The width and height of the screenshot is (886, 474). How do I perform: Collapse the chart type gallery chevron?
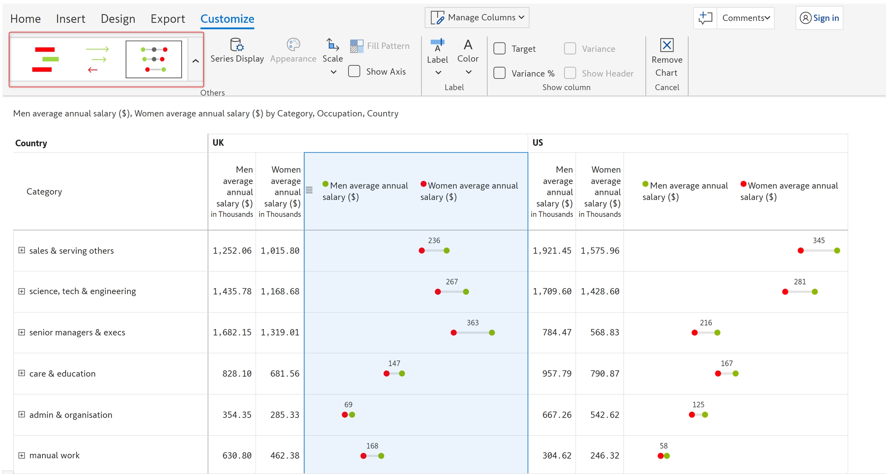click(195, 61)
